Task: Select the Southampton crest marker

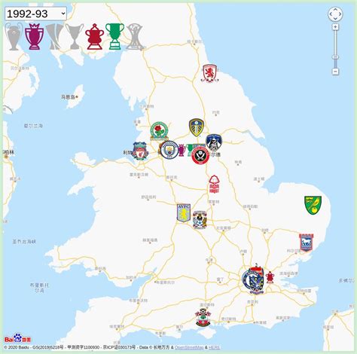Action: (x=203, y=317)
